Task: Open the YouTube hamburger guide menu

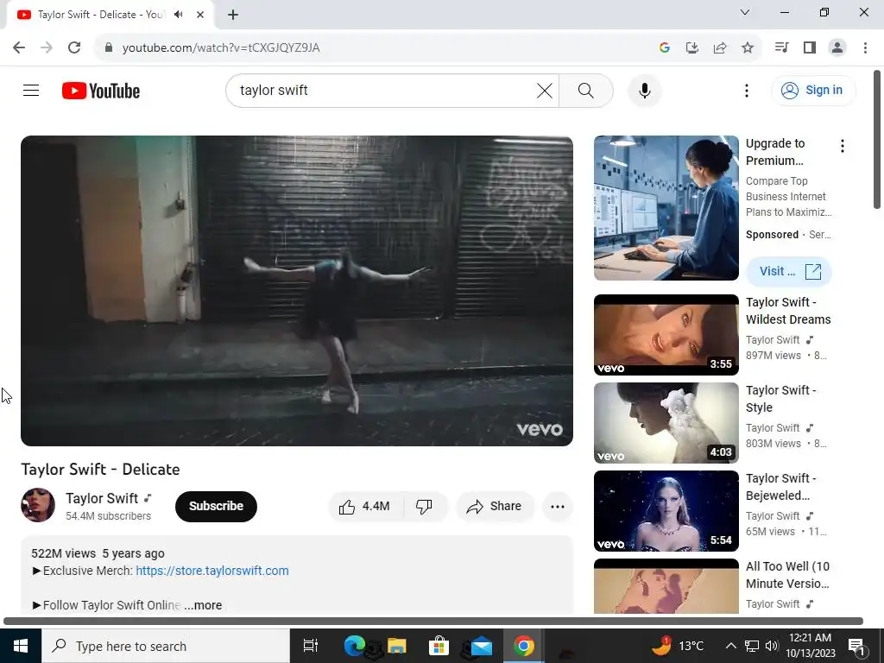Action: [31, 90]
